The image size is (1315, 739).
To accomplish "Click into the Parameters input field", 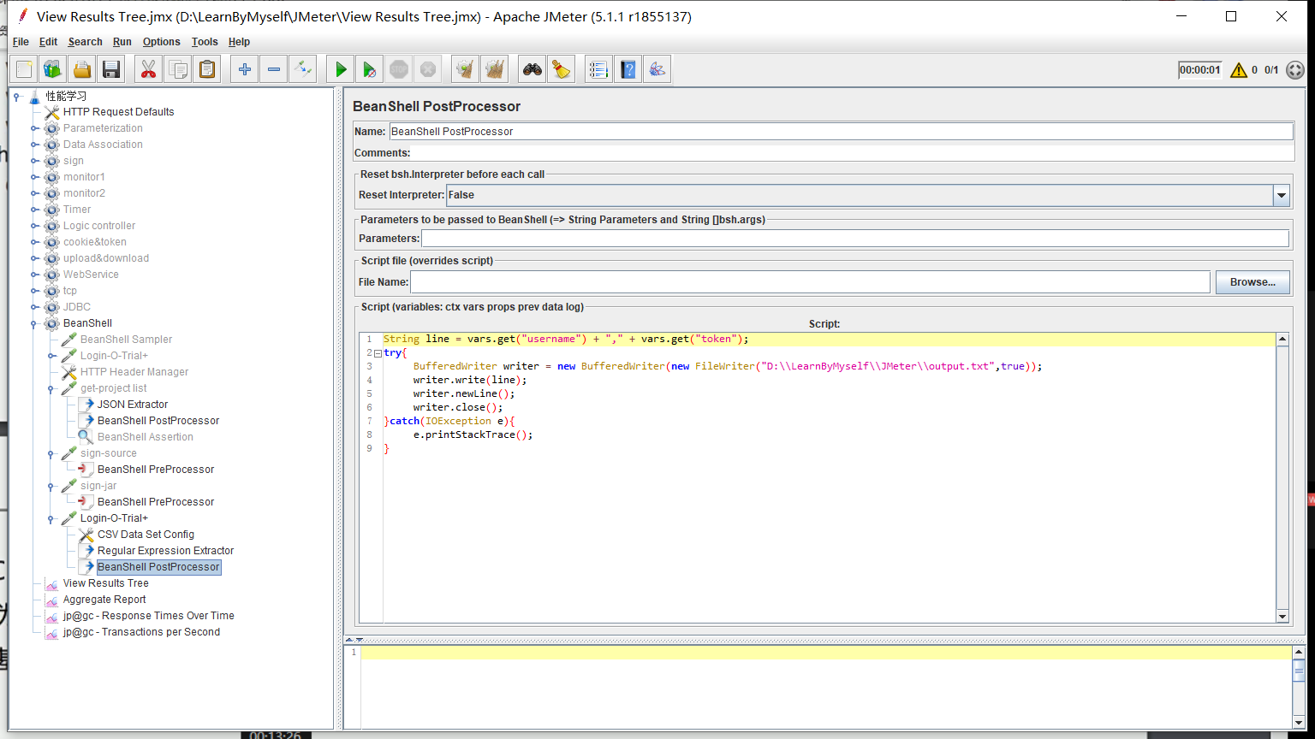I will (854, 239).
